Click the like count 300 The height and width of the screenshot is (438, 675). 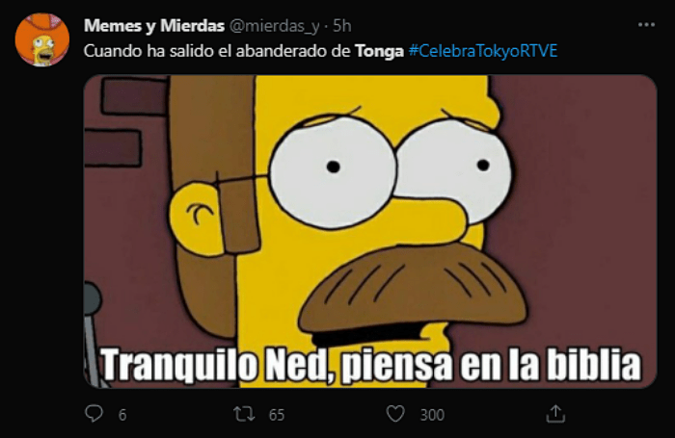click(x=432, y=415)
